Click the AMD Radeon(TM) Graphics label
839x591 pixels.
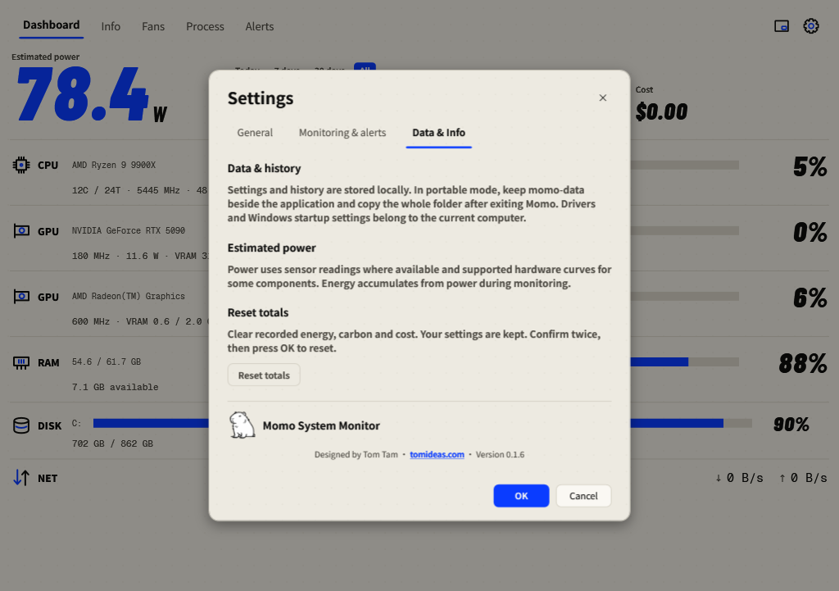click(129, 296)
